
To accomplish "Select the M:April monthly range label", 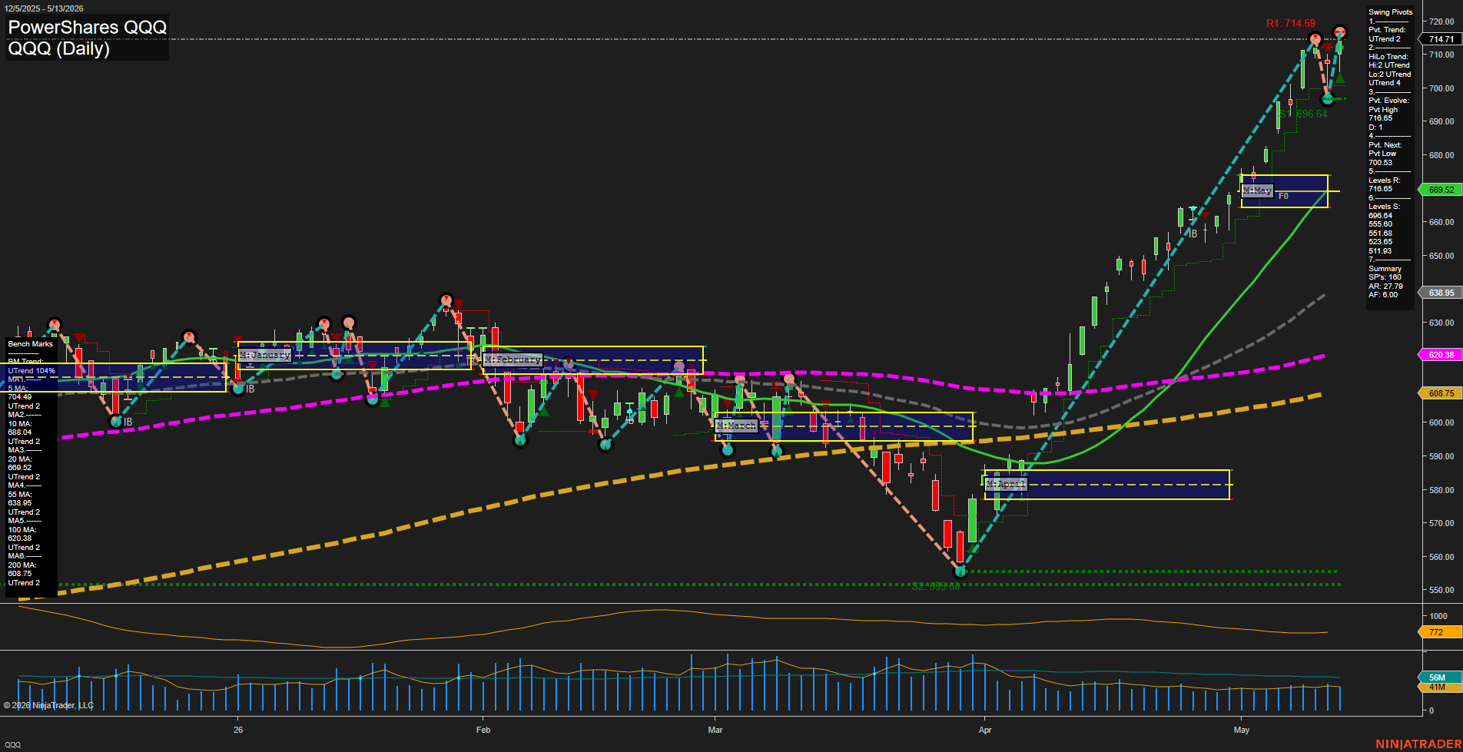I will [x=1006, y=484].
